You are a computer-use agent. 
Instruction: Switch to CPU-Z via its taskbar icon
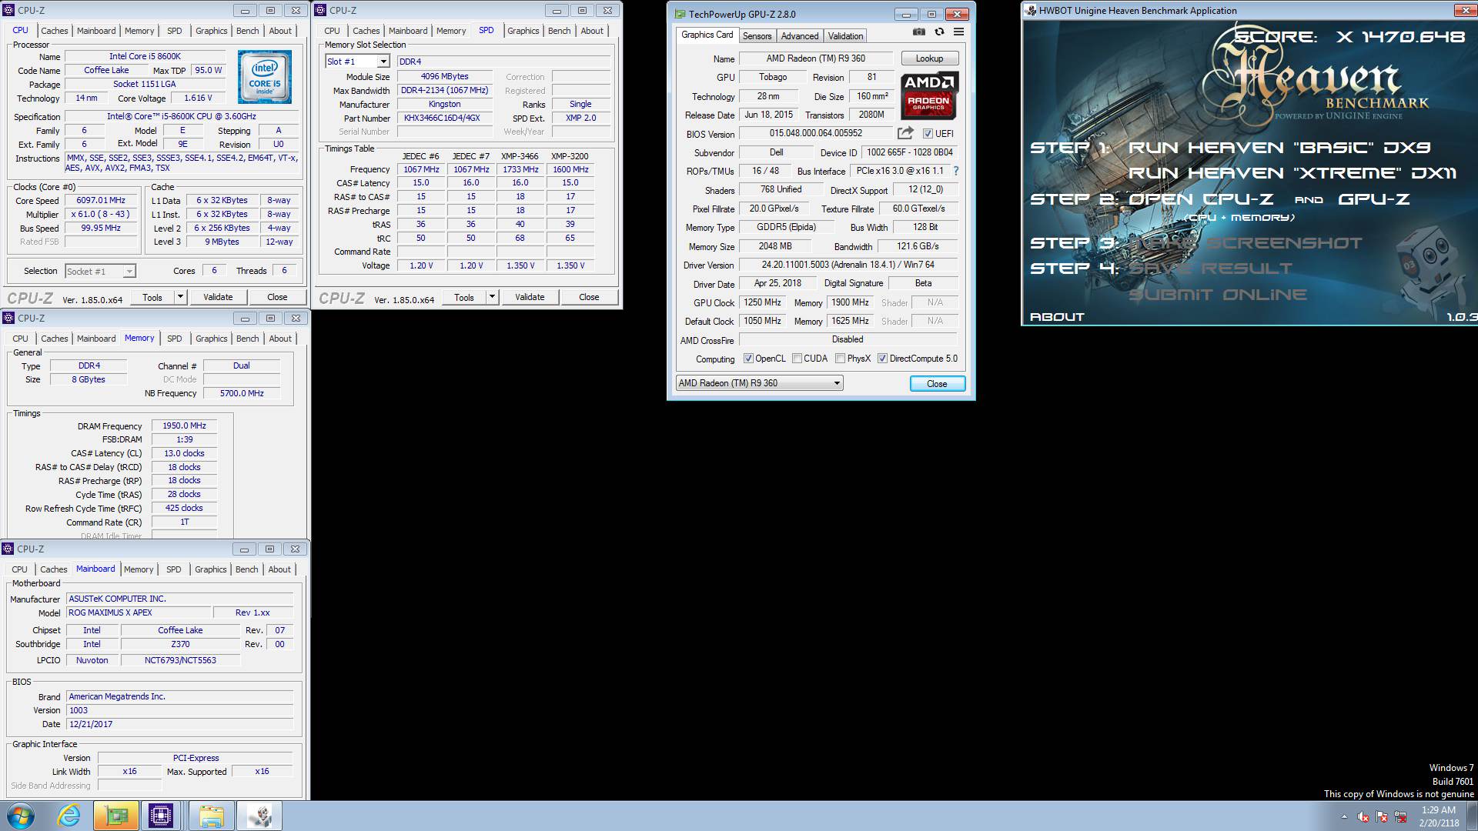(x=161, y=816)
